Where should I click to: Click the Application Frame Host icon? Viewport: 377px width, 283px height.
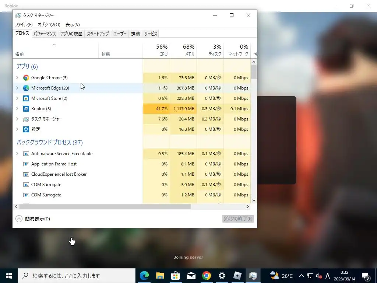[x=26, y=164]
